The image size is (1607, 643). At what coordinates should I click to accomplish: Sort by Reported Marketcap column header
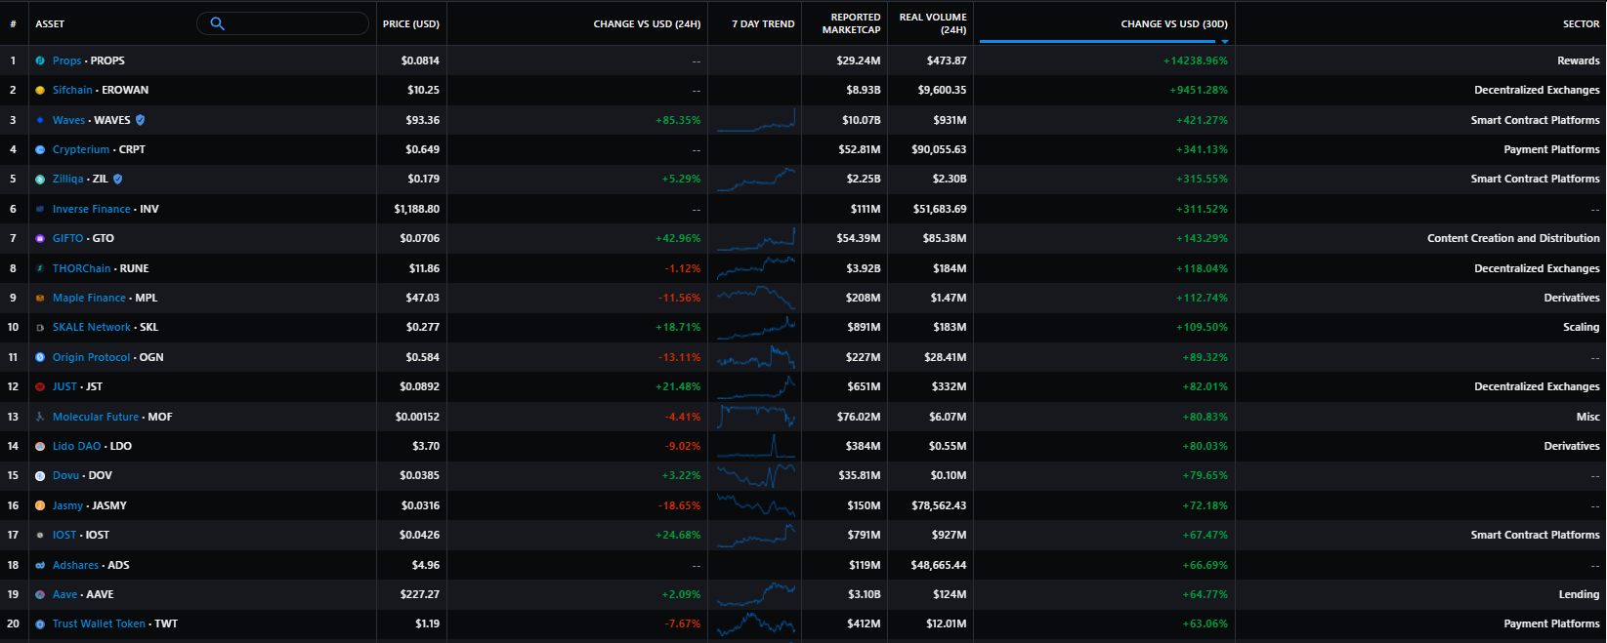click(x=851, y=23)
